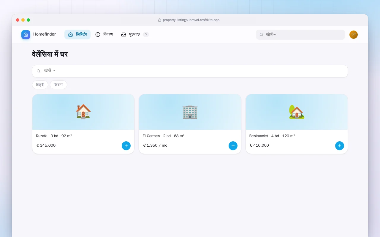Image resolution: width=380 pixels, height=237 pixels.
Task: Open the Ruzafa house thumbnail
Action: tap(83, 112)
